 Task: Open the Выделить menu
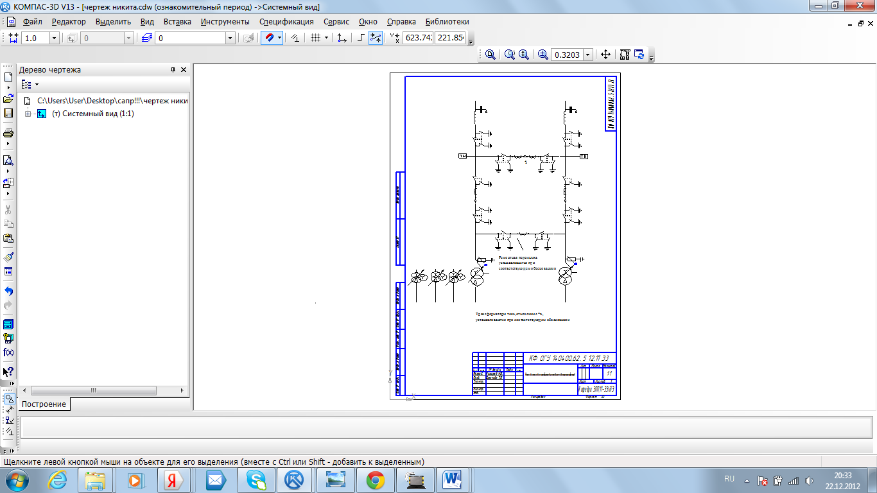(113, 22)
